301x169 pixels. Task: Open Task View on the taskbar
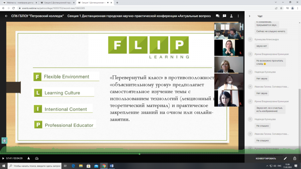(65, 166)
